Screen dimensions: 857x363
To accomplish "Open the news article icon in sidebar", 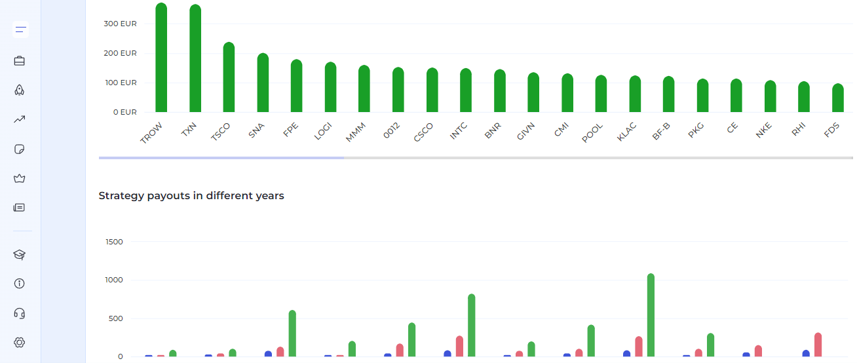I will point(20,208).
